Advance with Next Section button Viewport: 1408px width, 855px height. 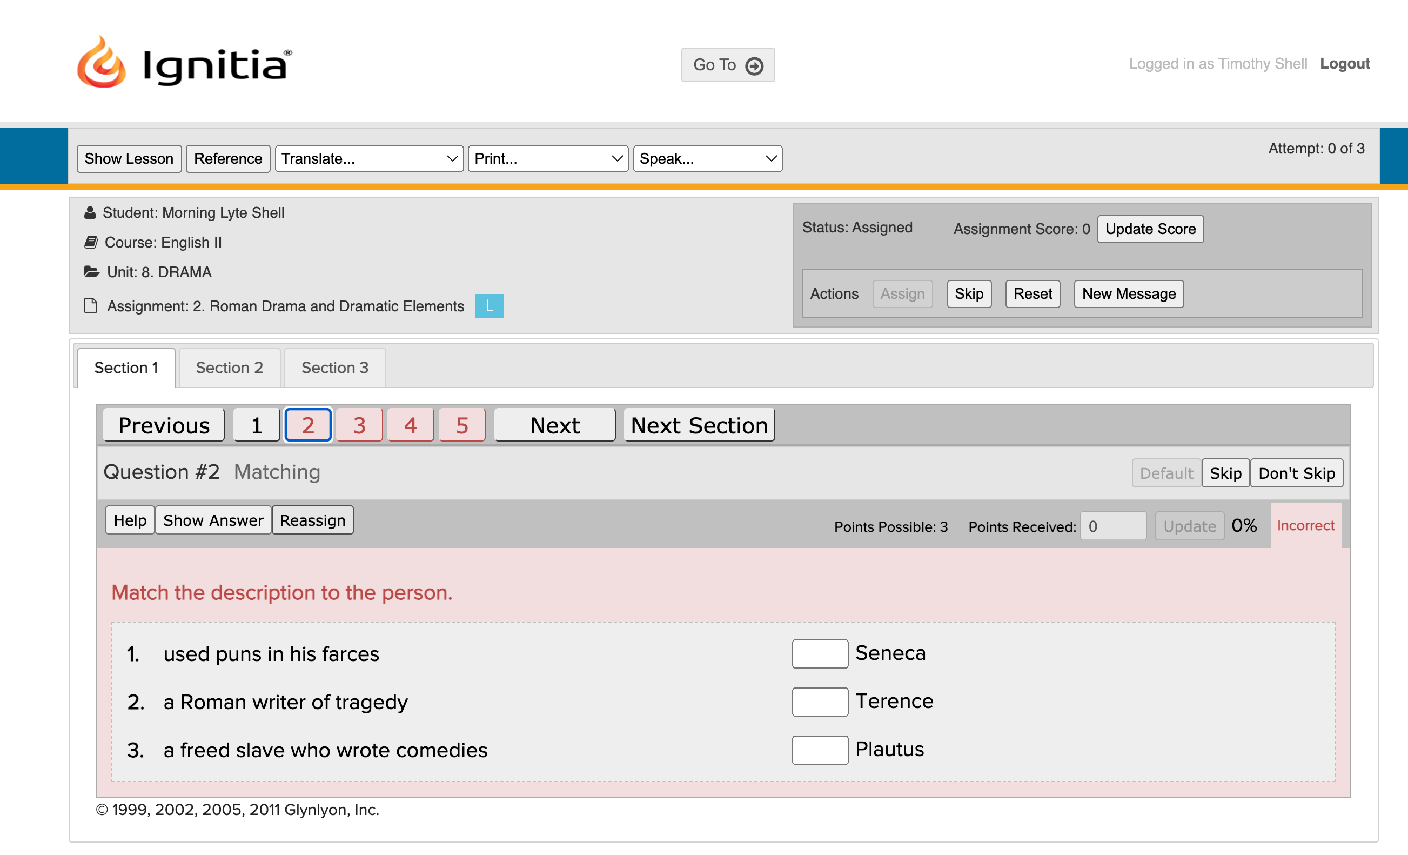click(699, 425)
